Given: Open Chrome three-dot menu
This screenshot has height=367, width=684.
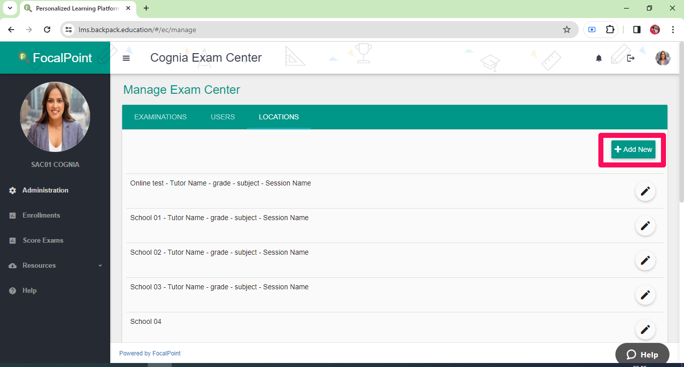Looking at the screenshot, I should tap(673, 30).
